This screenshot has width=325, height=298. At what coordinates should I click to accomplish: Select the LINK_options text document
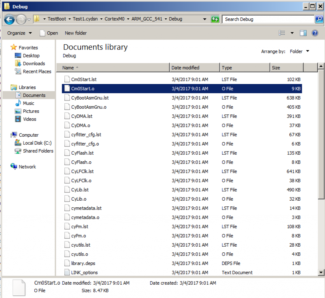point(84,273)
